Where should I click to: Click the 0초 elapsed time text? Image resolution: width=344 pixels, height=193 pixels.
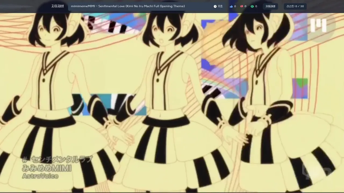(x=220, y=6)
